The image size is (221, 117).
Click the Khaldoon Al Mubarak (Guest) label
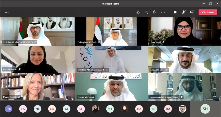(x=91, y=70)
